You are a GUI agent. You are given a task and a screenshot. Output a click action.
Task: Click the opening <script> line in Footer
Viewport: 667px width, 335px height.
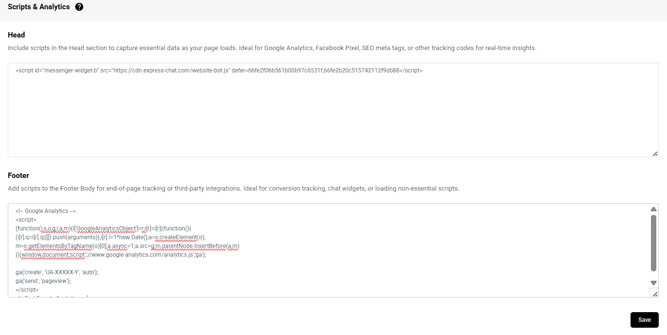[26, 220]
